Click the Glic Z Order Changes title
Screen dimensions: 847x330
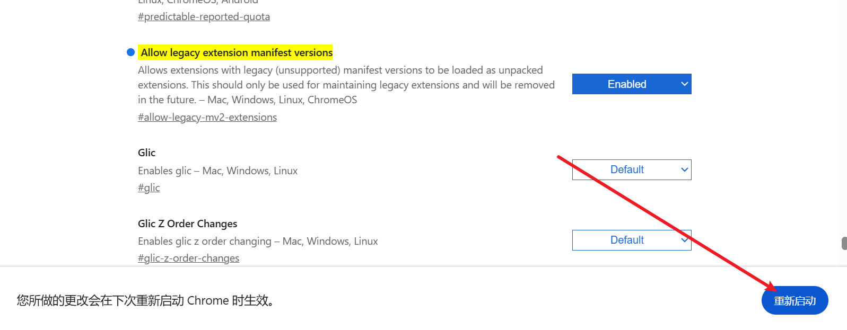pos(187,223)
